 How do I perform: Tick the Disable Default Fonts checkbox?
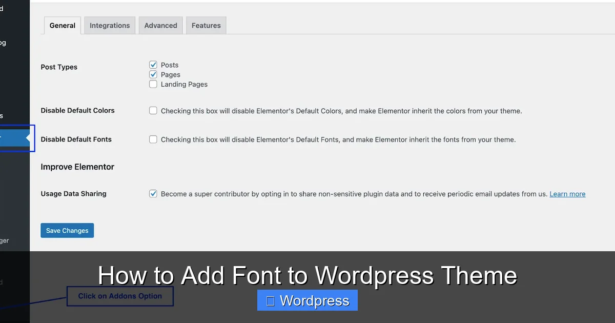coord(153,139)
